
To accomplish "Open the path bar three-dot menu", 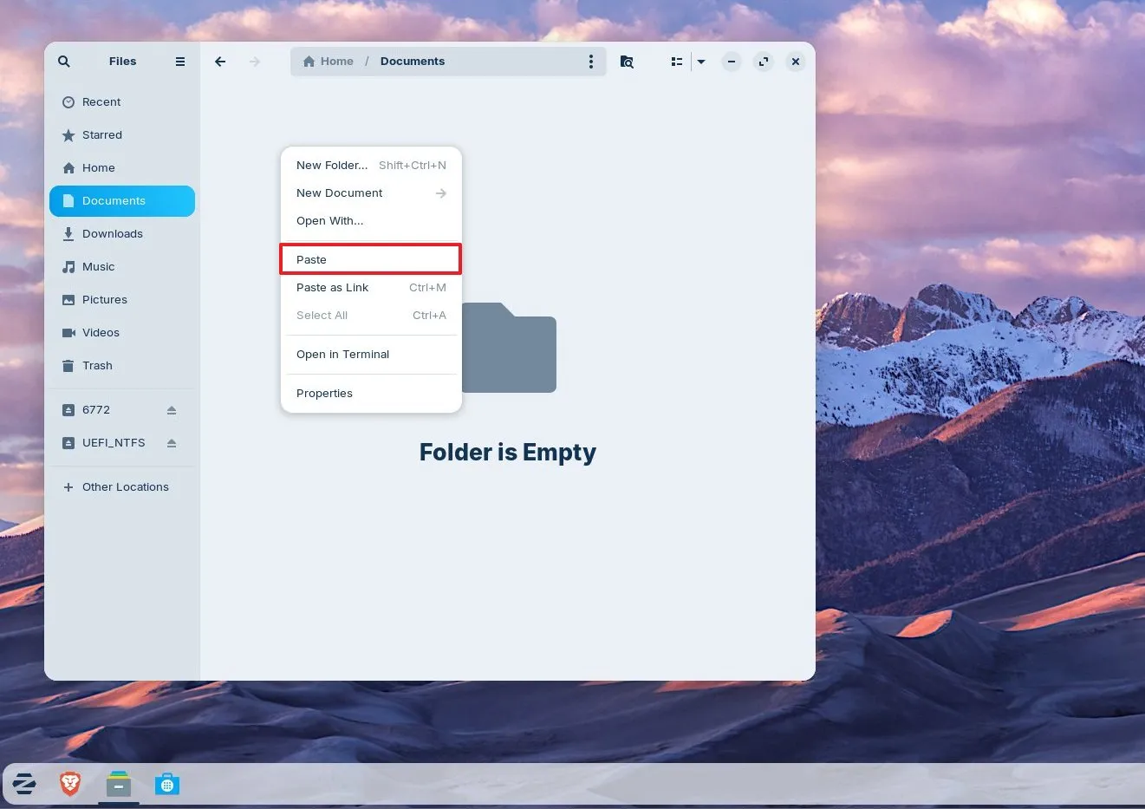I will [591, 61].
